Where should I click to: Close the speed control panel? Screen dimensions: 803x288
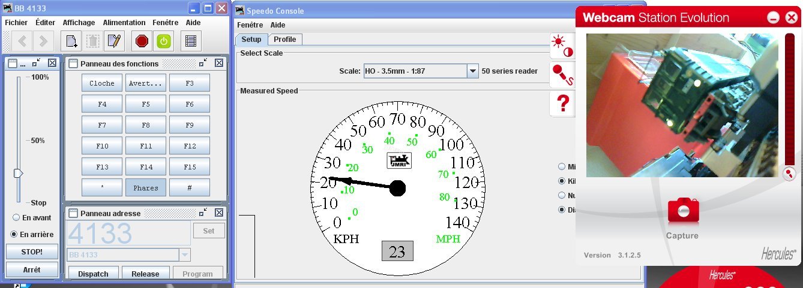coord(52,62)
